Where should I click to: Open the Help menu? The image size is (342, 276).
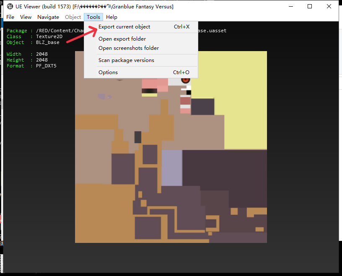click(111, 17)
